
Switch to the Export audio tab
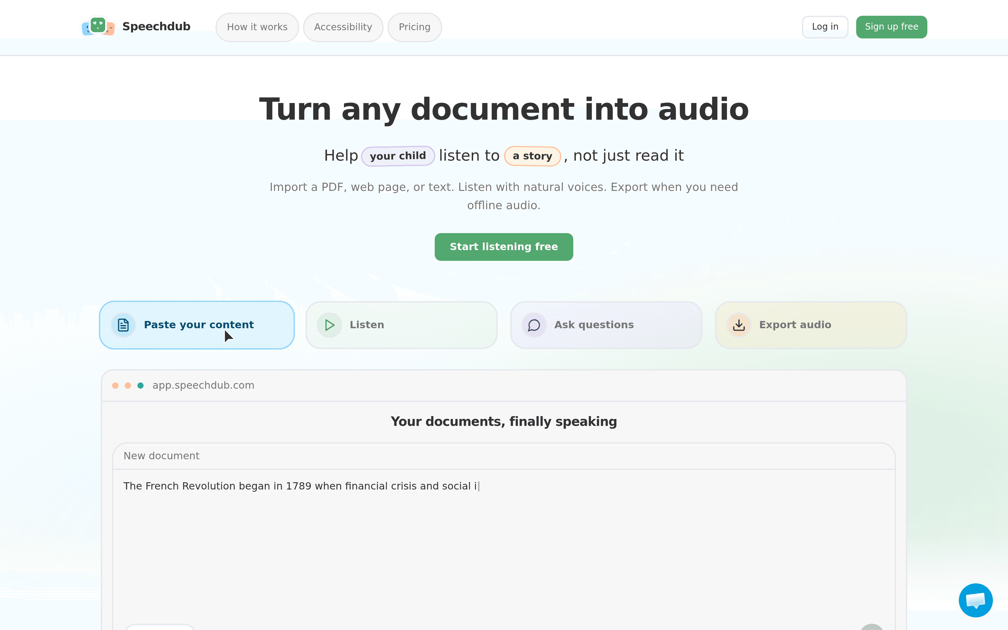pos(810,325)
